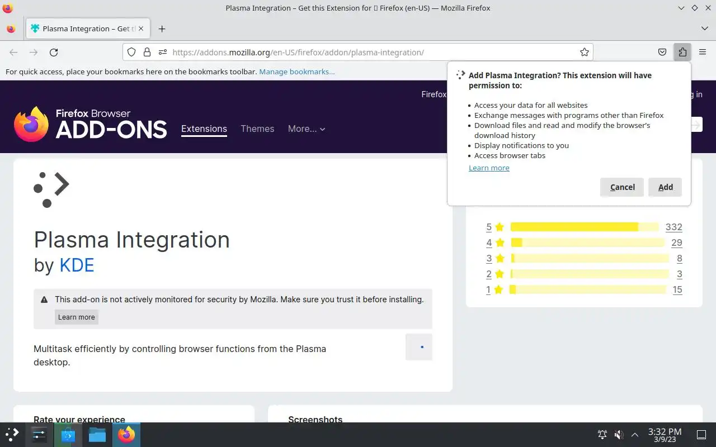The width and height of the screenshot is (716, 447).
Task: Bookmark this page with the star icon
Action: click(585, 52)
